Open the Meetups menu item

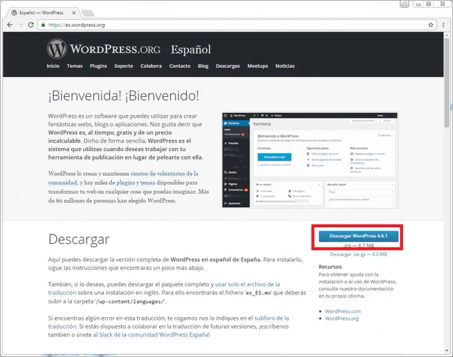[257, 66]
